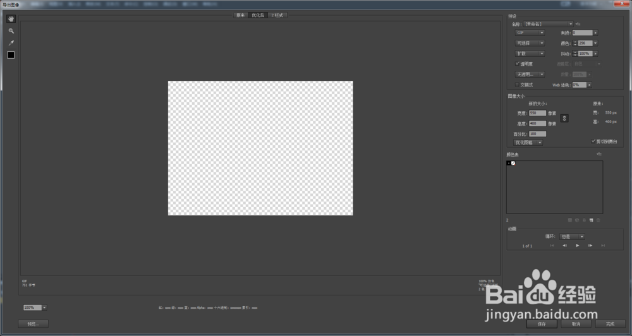
Task: Click the 抖动 dither stepper arrows
Action: pyautogui.click(x=575, y=54)
